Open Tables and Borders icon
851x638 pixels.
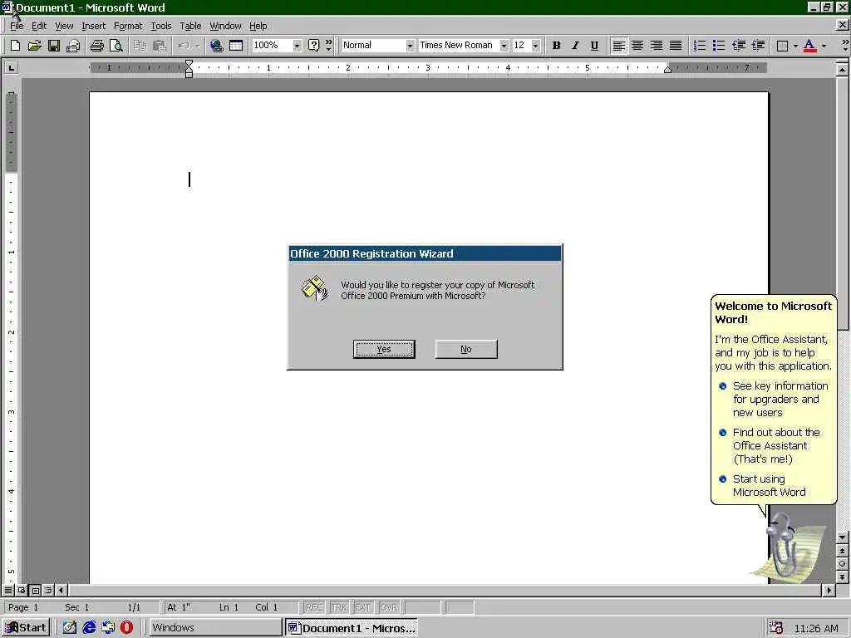point(236,46)
